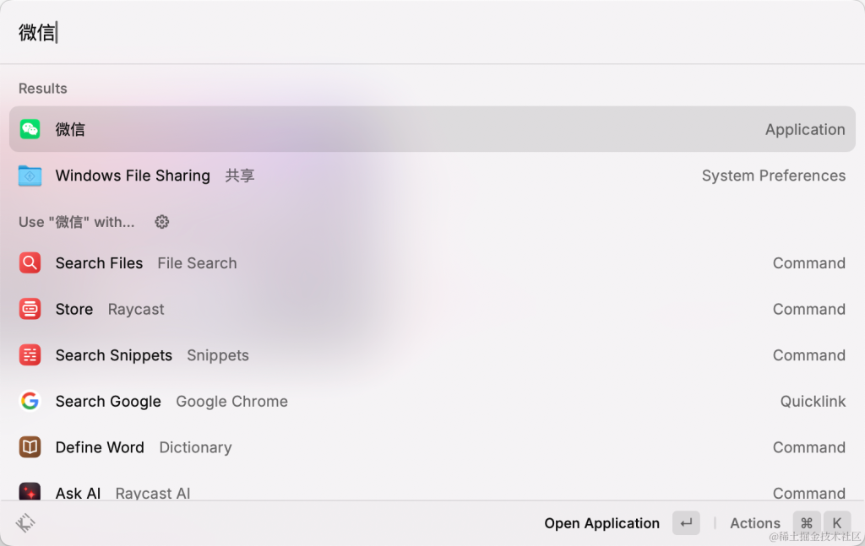The width and height of the screenshot is (865, 546).
Task: Choose the Search Snippets icon
Action: point(30,355)
